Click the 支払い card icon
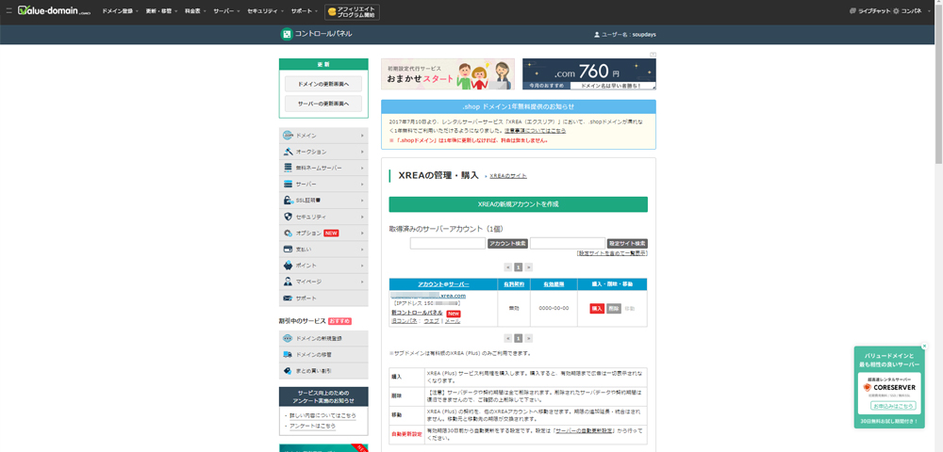The height and width of the screenshot is (452, 943). coord(288,250)
